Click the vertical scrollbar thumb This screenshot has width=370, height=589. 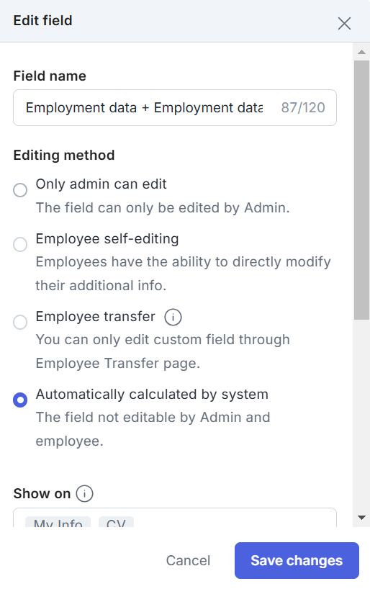361,190
